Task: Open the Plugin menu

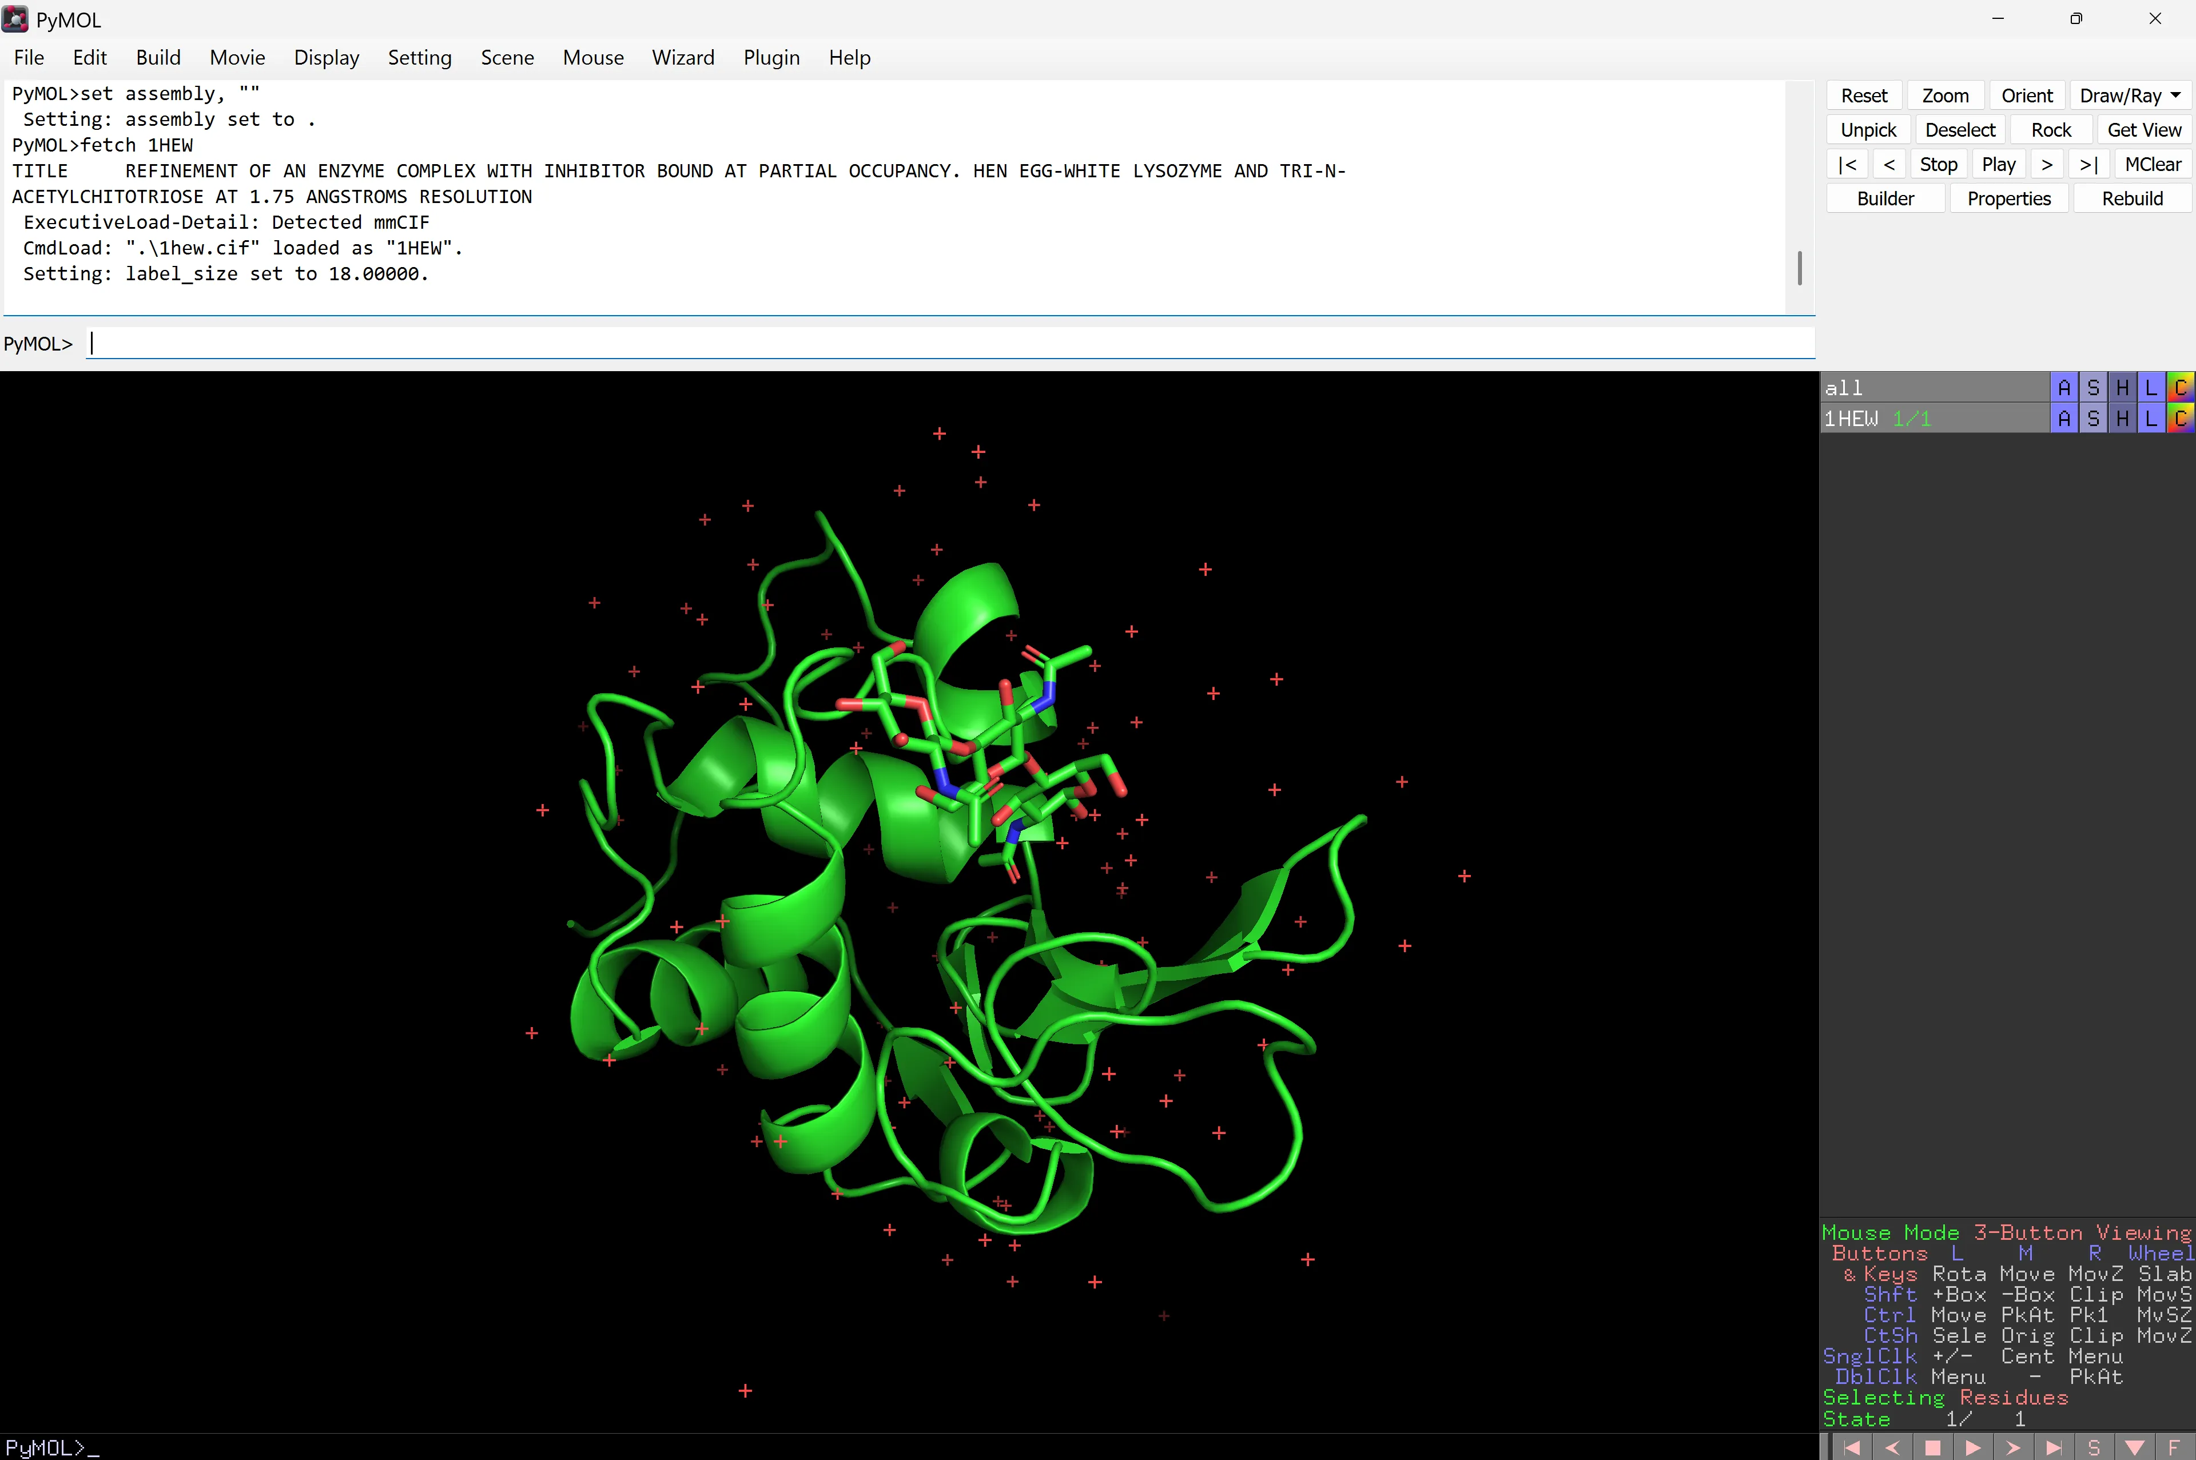Action: coord(771,58)
